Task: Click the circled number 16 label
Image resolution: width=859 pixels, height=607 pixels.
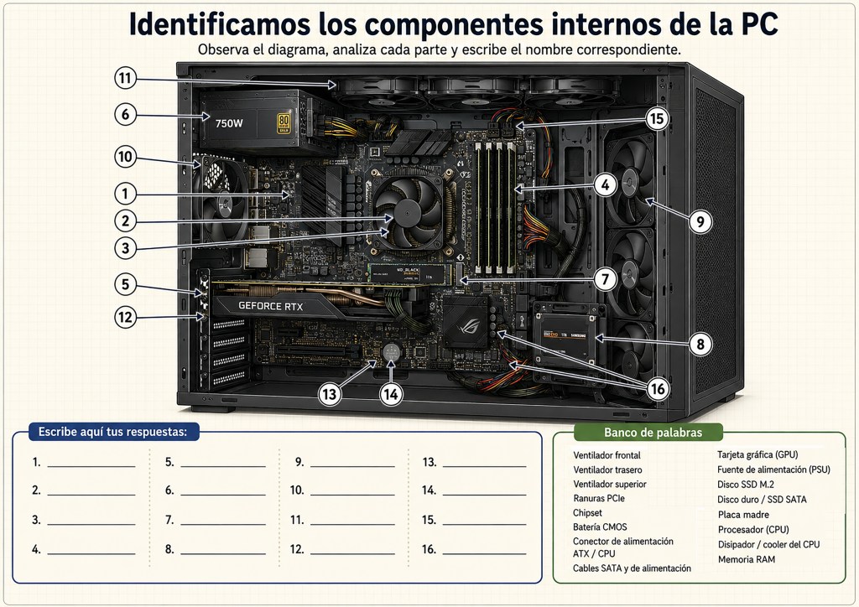Action: (658, 389)
